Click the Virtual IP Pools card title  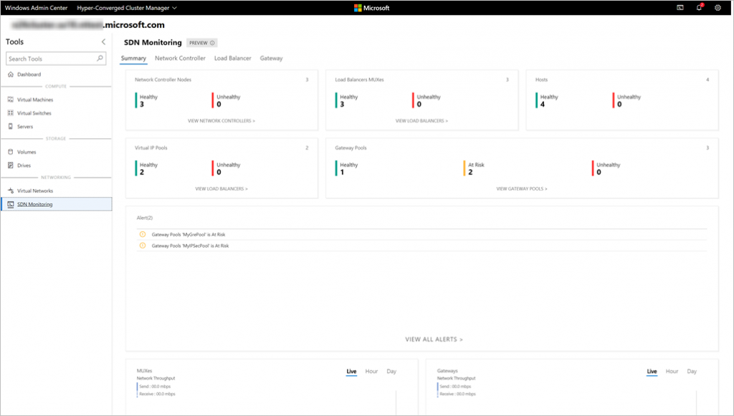(x=151, y=147)
